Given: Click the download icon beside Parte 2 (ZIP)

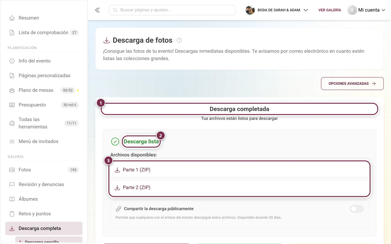Looking at the screenshot, I should click(x=117, y=188).
